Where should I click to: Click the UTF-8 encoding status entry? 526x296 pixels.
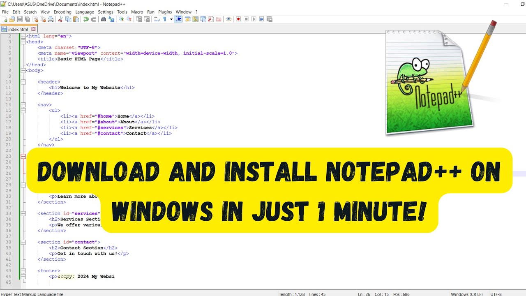[496, 294]
